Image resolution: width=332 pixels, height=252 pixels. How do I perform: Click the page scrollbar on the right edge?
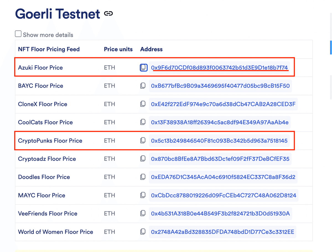tap(331, 48)
